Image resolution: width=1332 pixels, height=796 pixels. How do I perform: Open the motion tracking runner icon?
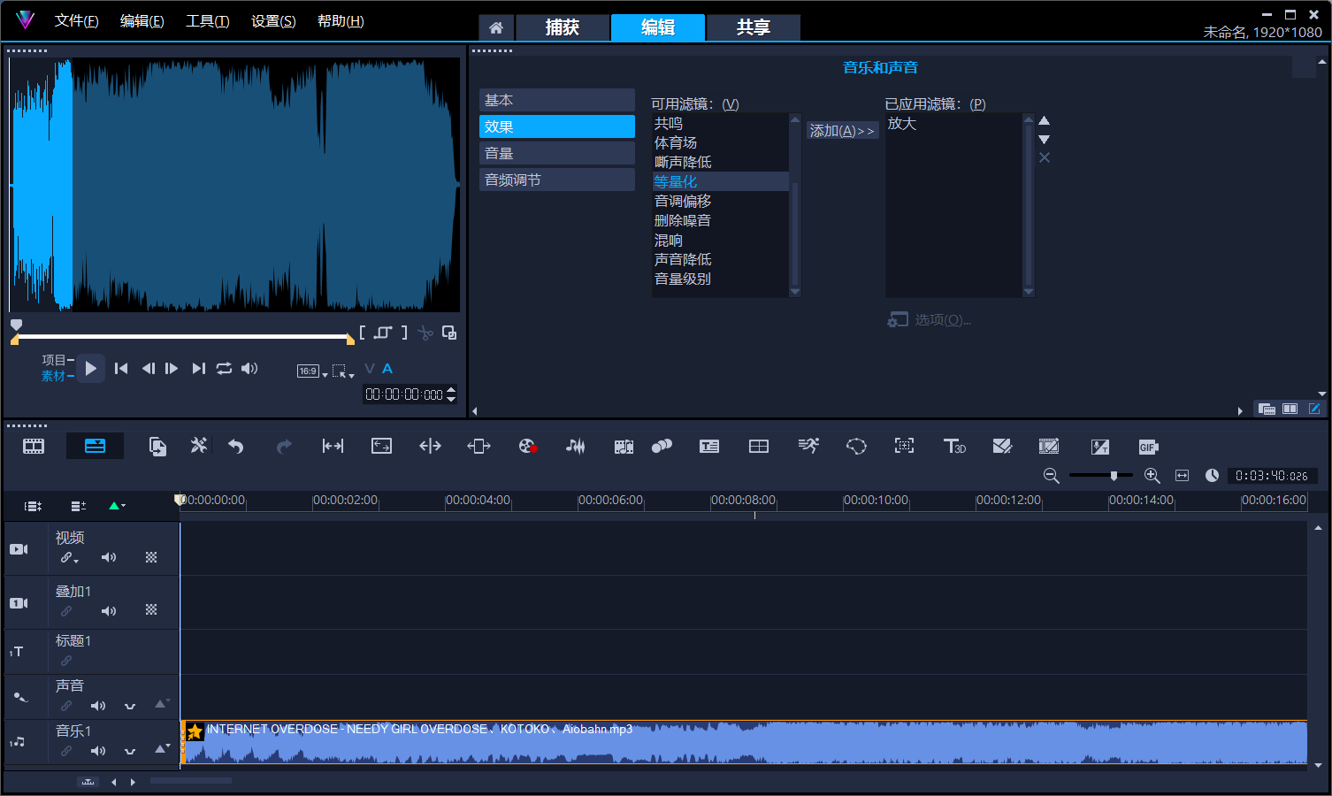(x=808, y=446)
